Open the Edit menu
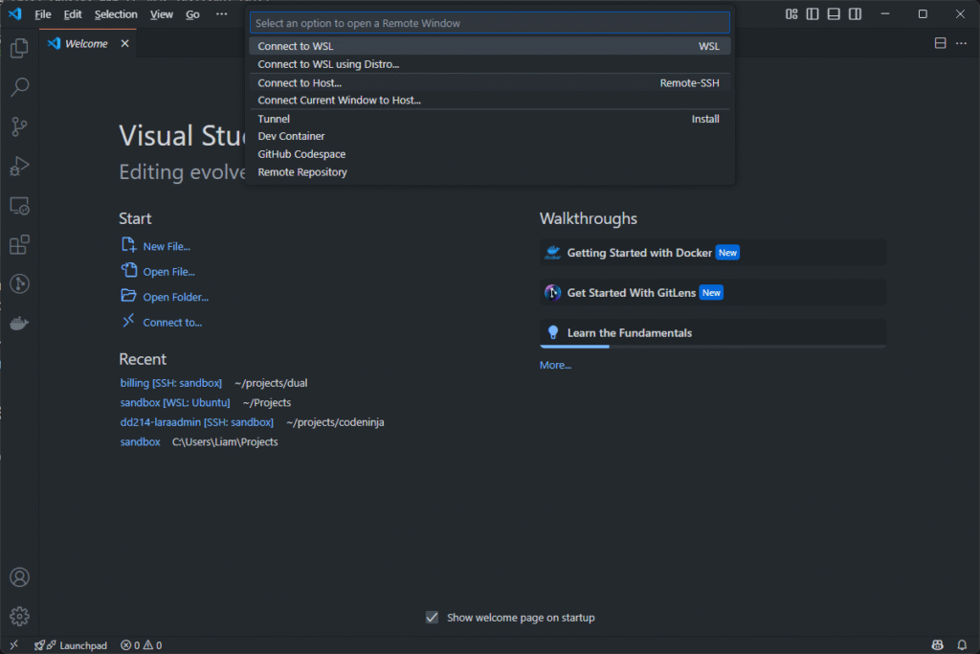This screenshot has width=980, height=654. (73, 13)
